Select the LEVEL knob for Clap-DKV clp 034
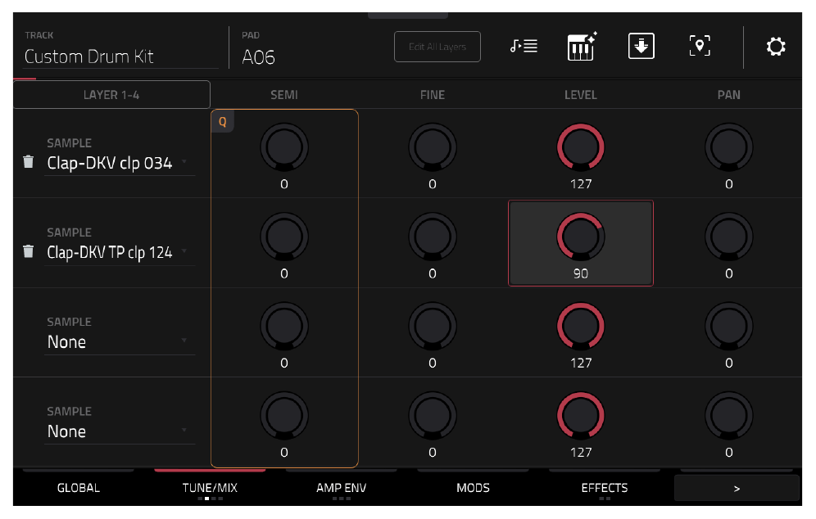 [x=581, y=147]
